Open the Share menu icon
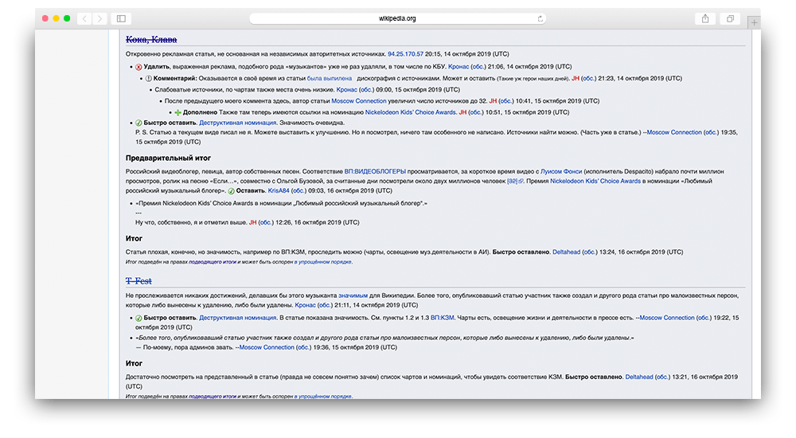The height and width of the screenshot is (438, 796). (705, 19)
